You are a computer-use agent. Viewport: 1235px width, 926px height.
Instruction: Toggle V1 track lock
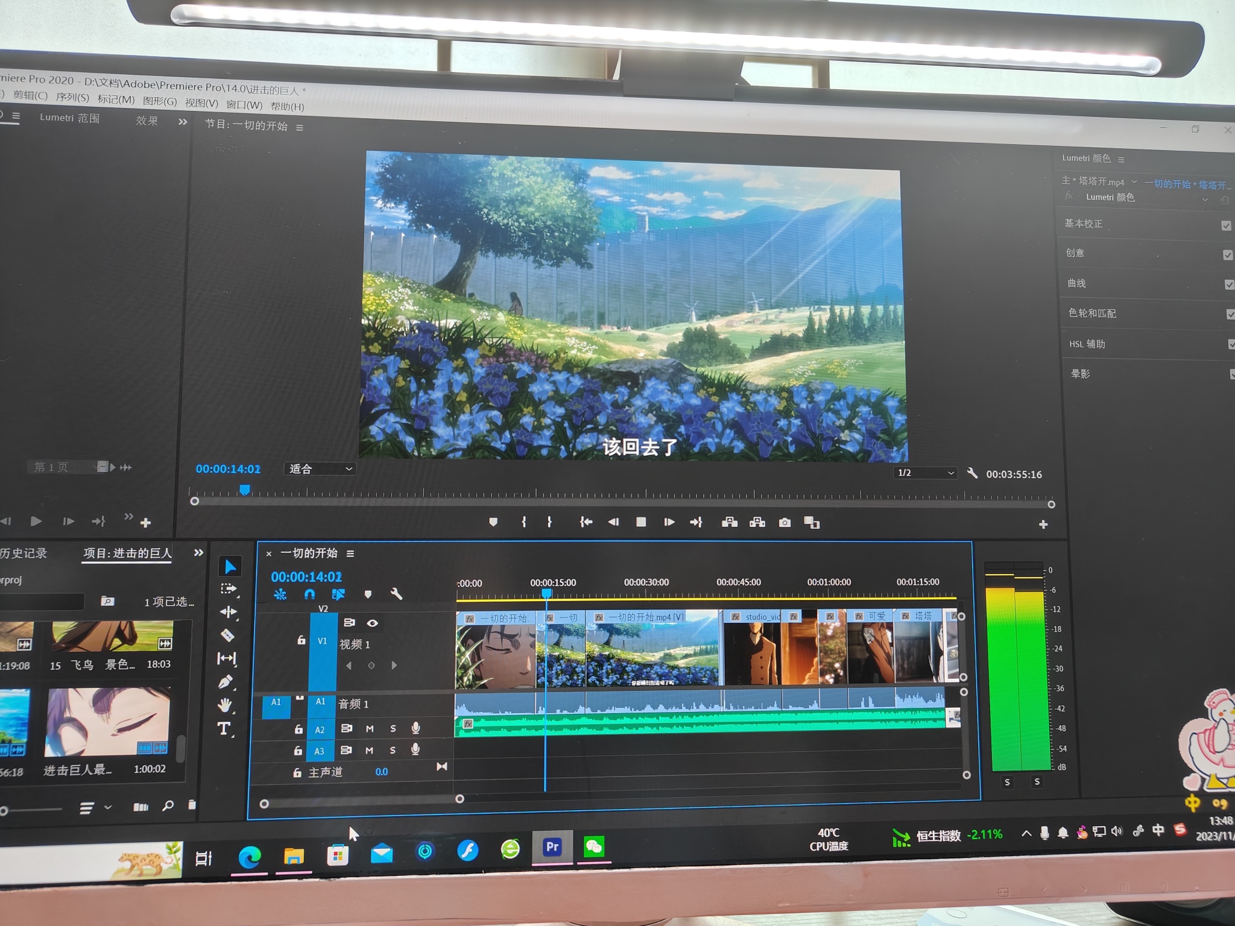coord(301,640)
